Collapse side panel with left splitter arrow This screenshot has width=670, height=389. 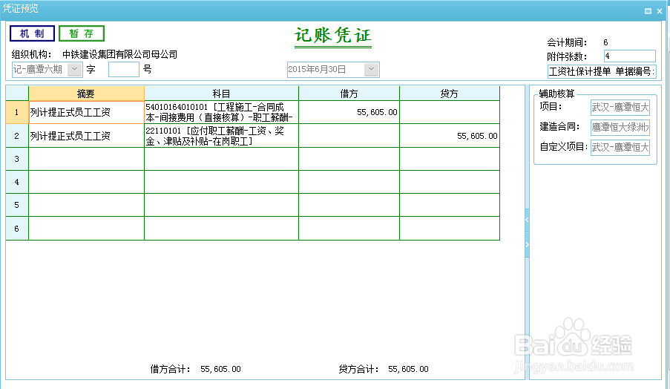click(527, 220)
